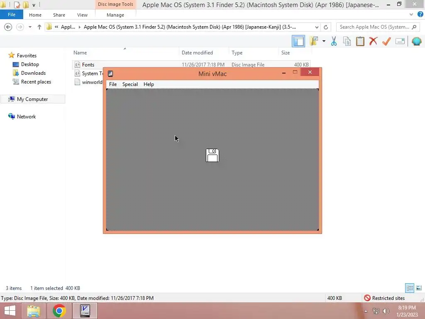Open File Explorer from the taskbar
This screenshot has width=425, height=319.
(x=33, y=311)
